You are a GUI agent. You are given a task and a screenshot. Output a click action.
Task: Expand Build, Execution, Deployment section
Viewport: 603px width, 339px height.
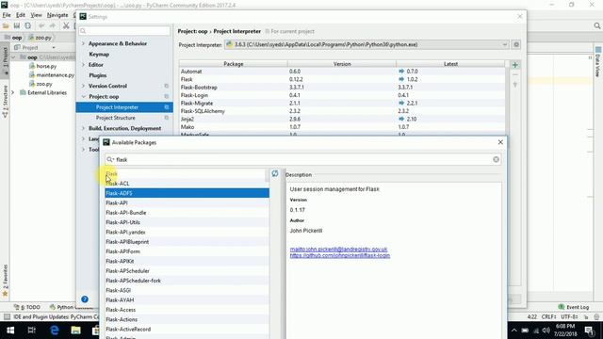tap(84, 128)
